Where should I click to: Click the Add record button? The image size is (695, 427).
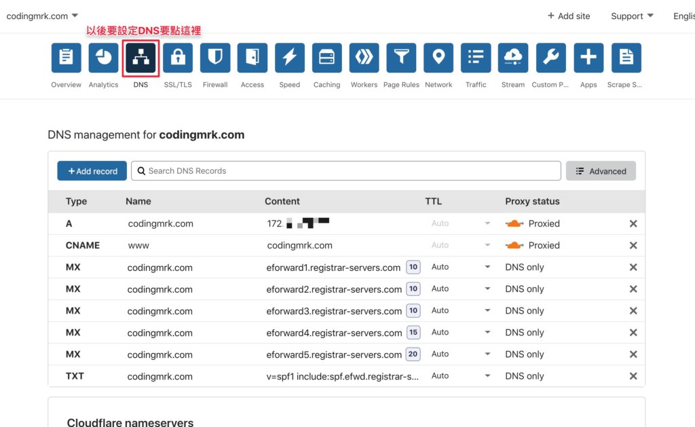(92, 170)
